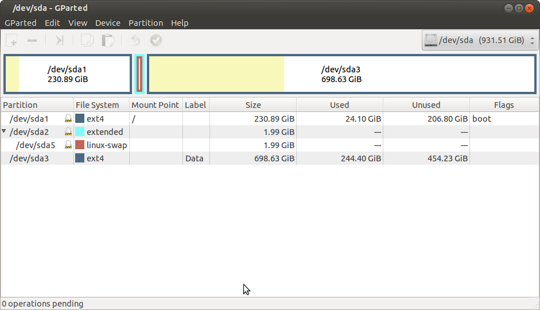Sort by the File System column header
The height and width of the screenshot is (310, 540).
pos(97,105)
